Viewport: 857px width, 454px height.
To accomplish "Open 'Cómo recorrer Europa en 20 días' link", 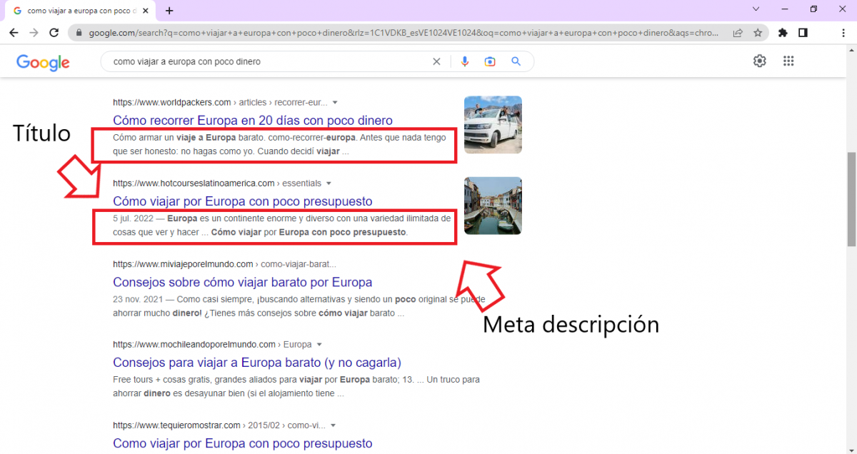I will [253, 121].
